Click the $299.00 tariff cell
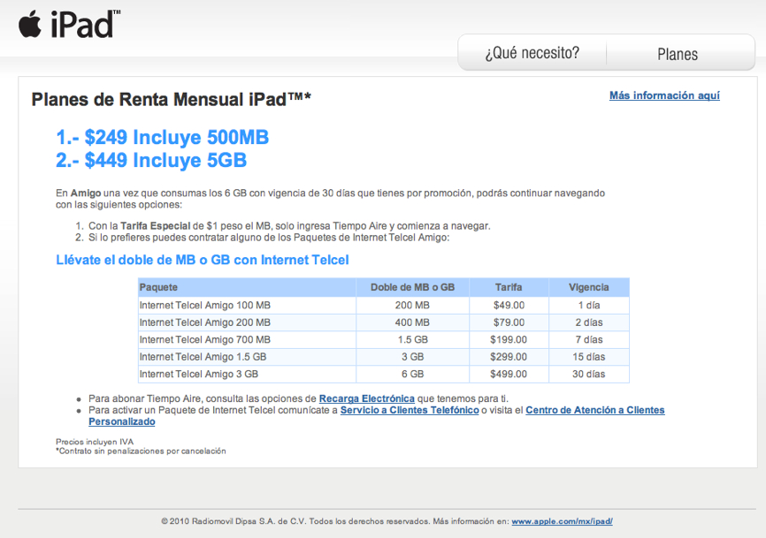 tap(509, 357)
